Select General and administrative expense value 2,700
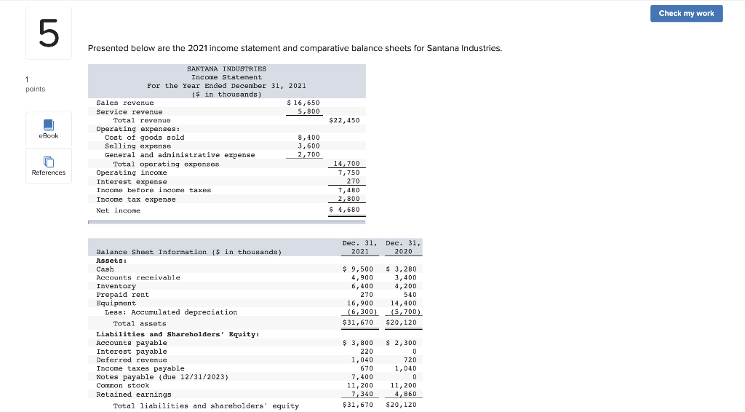 click(x=308, y=154)
